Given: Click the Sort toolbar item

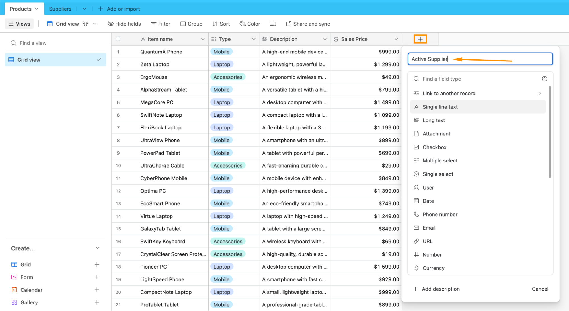Looking at the screenshot, I should click(x=221, y=24).
